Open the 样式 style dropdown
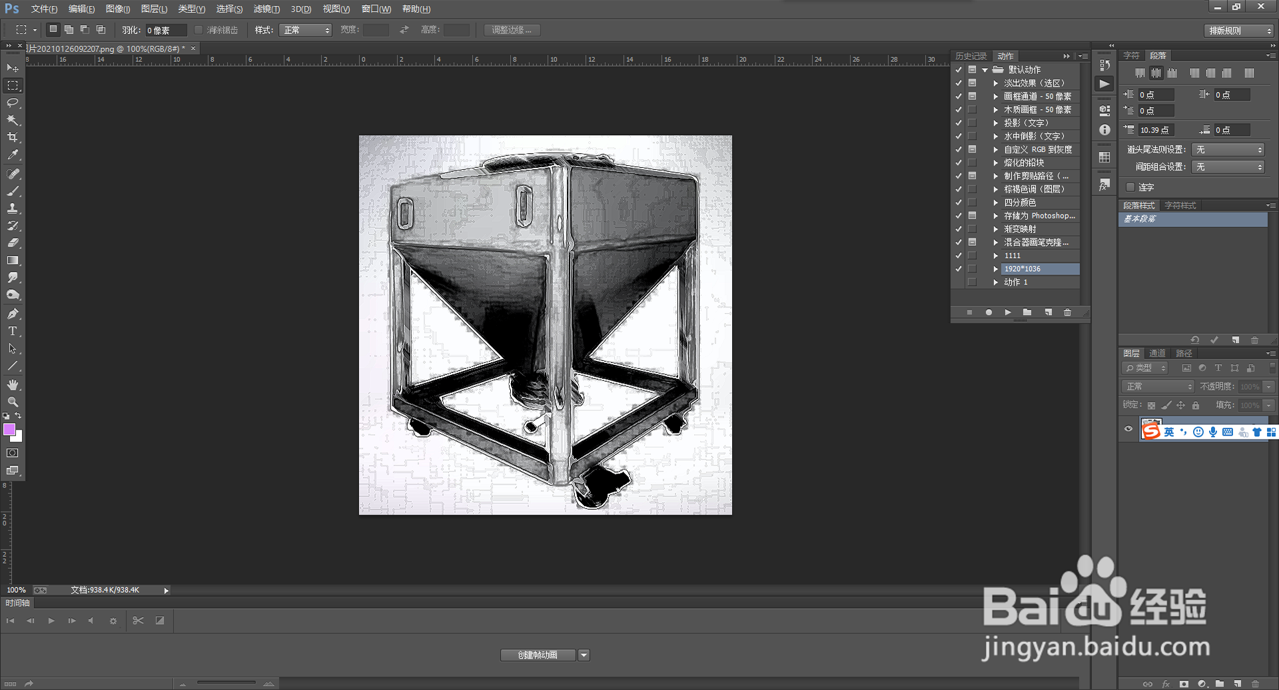Image resolution: width=1279 pixels, height=690 pixels. click(x=305, y=30)
